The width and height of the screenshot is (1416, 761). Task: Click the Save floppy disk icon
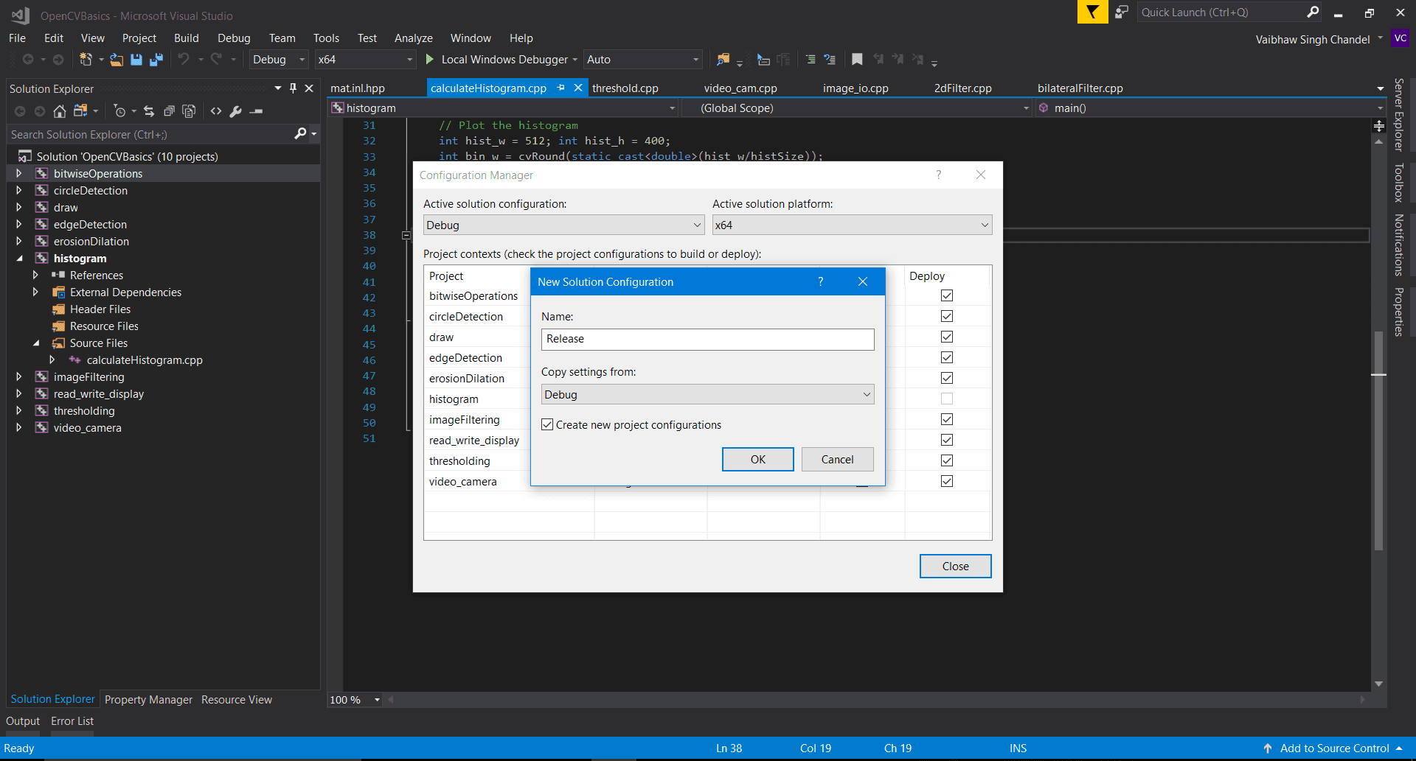[136, 60]
